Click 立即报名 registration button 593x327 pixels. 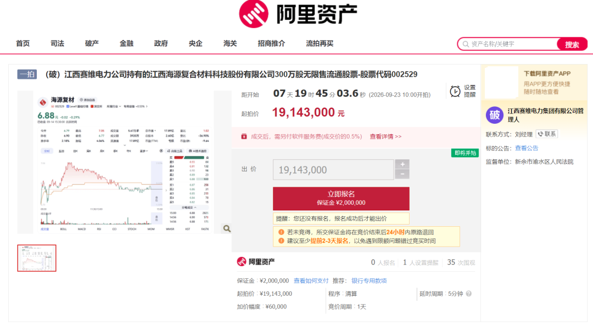(x=341, y=198)
